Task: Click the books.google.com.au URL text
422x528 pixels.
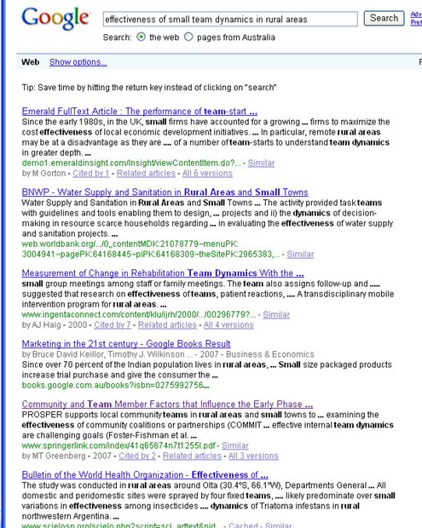Action: pos(115,385)
